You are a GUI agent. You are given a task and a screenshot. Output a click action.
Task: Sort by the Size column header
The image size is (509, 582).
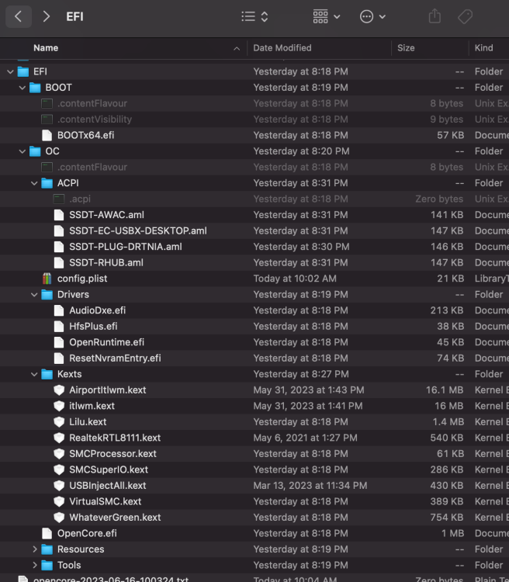(x=406, y=48)
